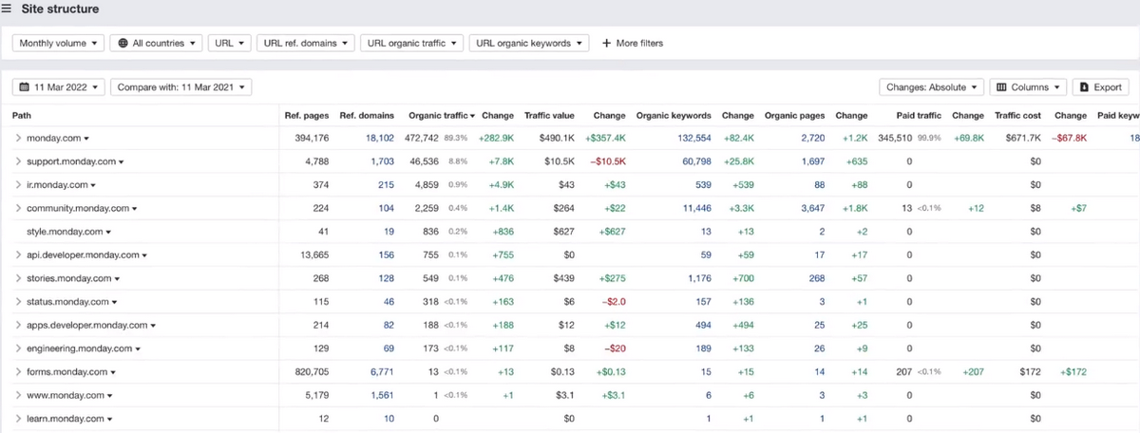
Task: Click 132,554 organic keywords for monday.com
Action: [x=693, y=139]
